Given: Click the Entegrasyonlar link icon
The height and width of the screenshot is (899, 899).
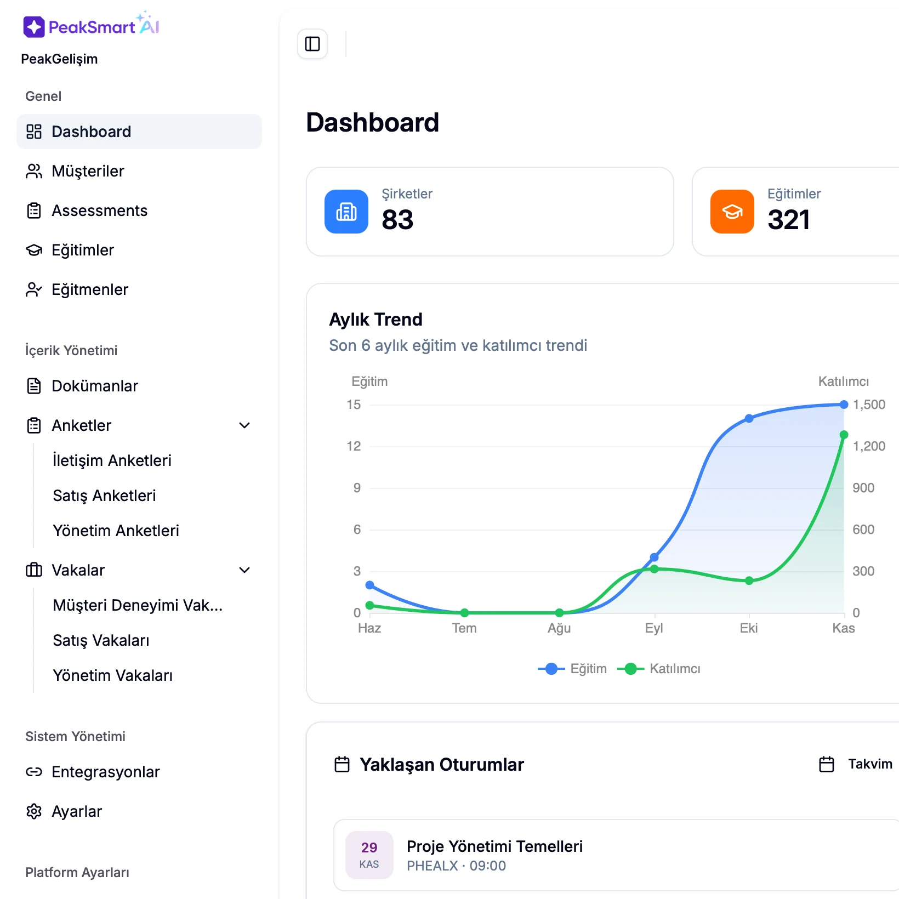Looking at the screenshot, I should [x=34, y=772].
